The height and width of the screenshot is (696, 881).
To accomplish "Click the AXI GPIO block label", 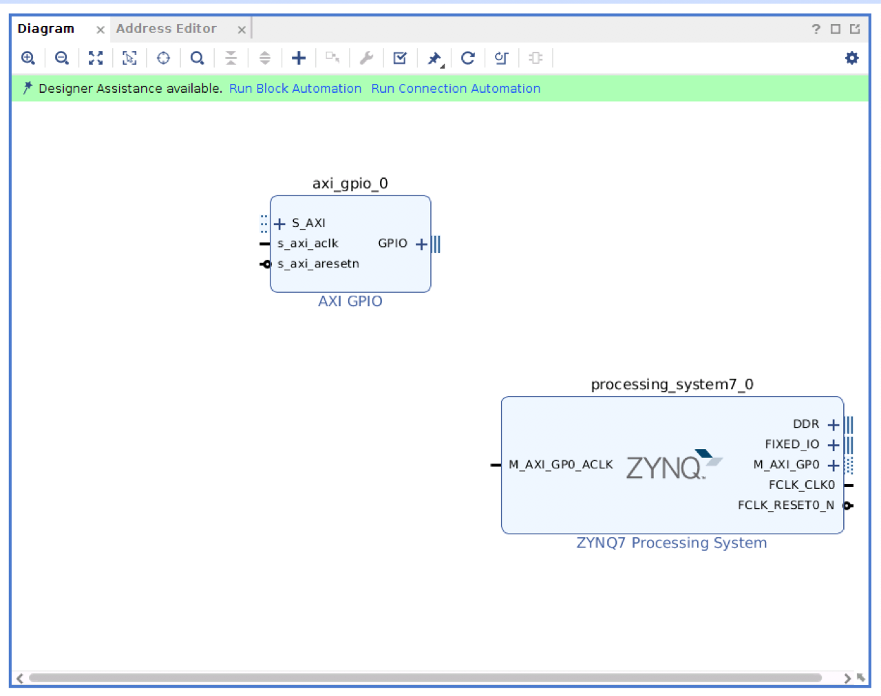I will tap(350, 301).
